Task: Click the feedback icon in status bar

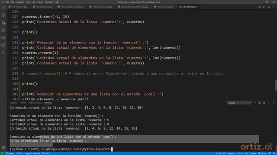Action: (270, 153)
